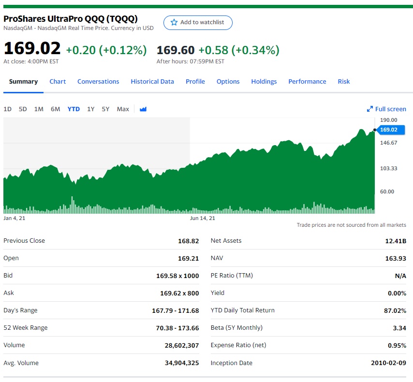Viewport: 413px width, 382px height.
Task: Click Inception Date value 2010-02-09
Action: [388, 363]
